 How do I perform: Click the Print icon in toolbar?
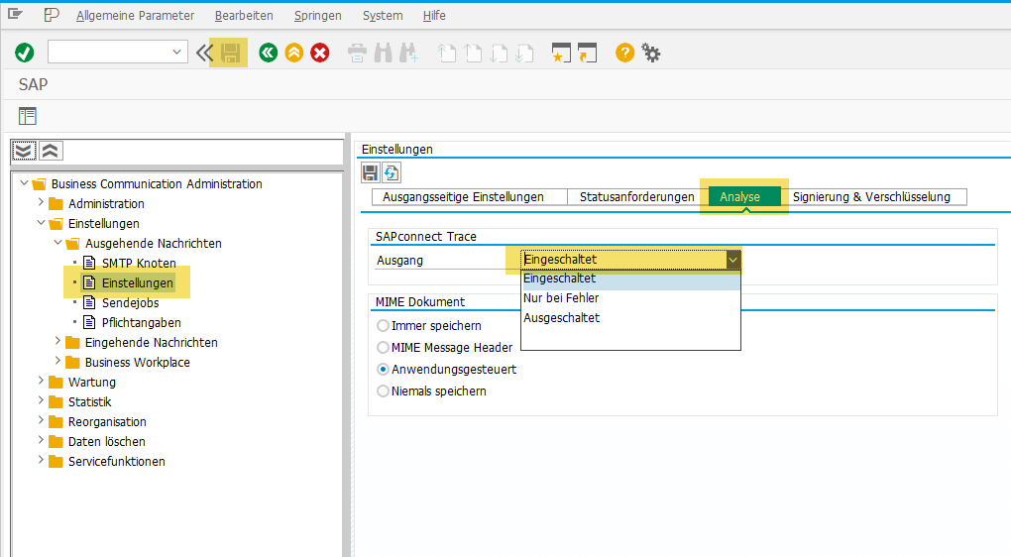click(357, 53)
